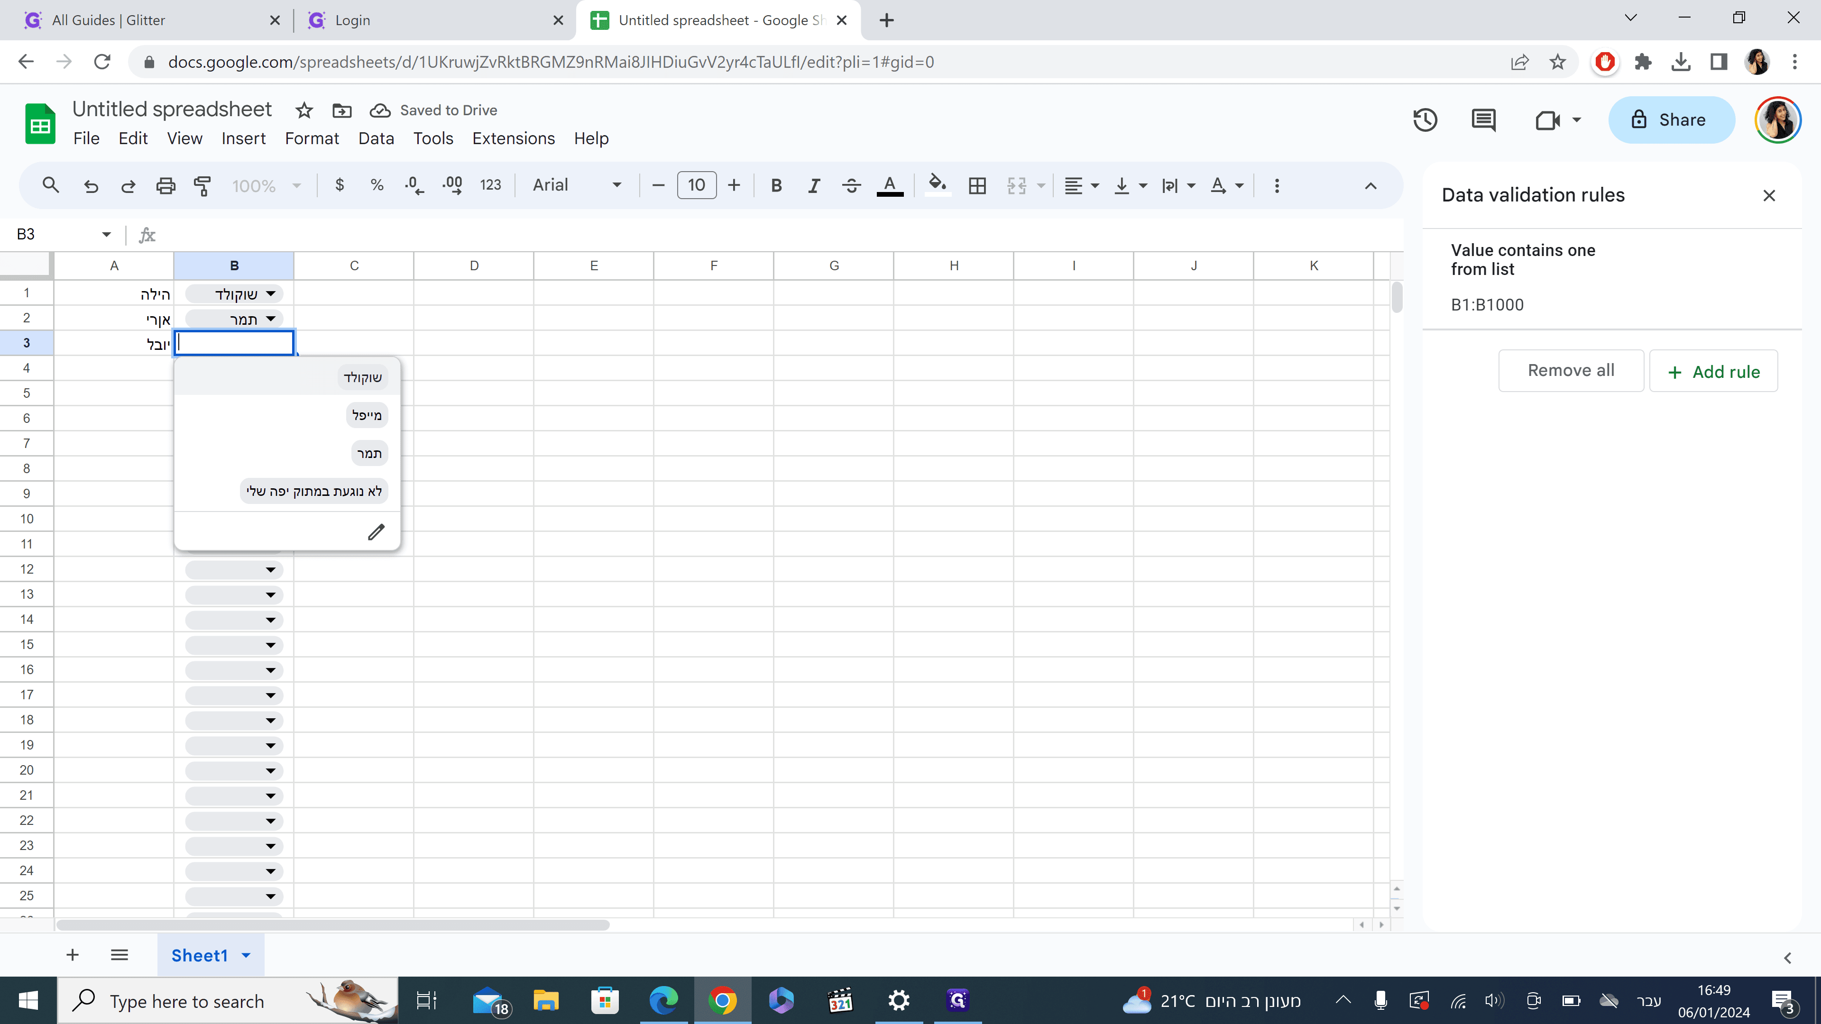1821x1024 pixels.
Task: Open comments icon
Action: click(x=1483, y=120)
